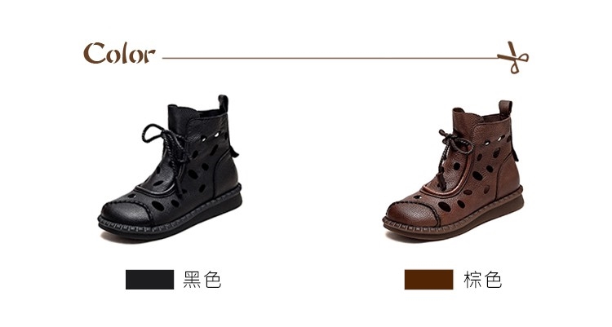Click the scissors icon at line end
This screenshot has height=327, width=612.
pyautogui.click(x=513, y=57)
